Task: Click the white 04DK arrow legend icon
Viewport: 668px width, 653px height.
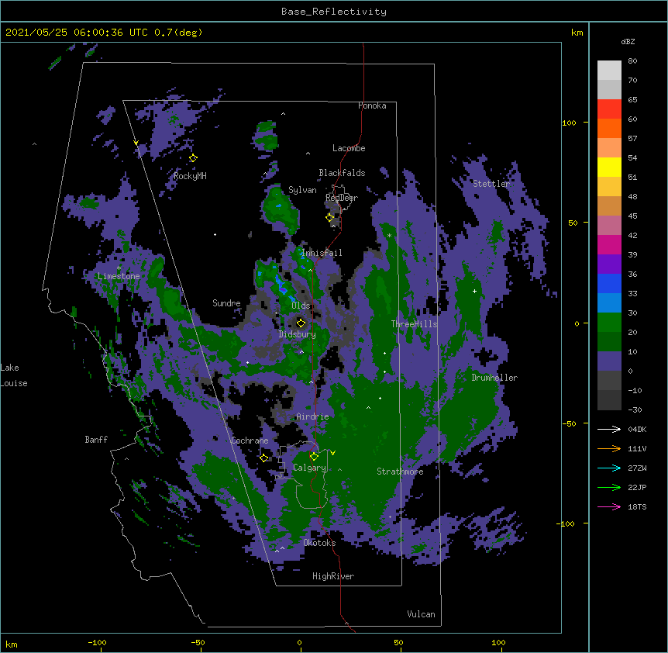Action: click(x=609, y=429)
